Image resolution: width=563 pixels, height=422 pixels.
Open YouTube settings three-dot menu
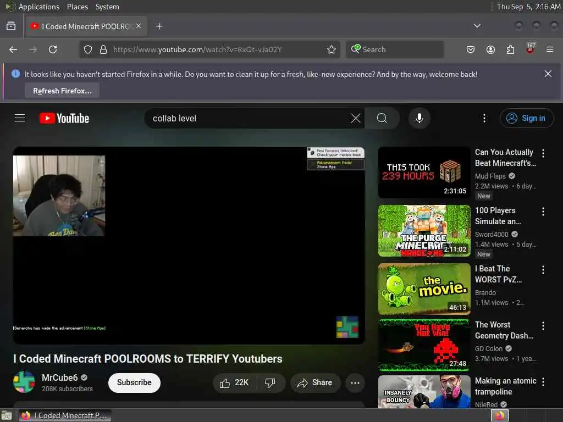(484, 118)
